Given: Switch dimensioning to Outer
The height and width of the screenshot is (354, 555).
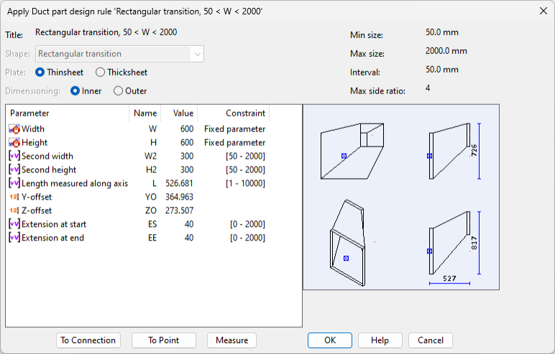Looking at the screenshot, I should [119, 91].
